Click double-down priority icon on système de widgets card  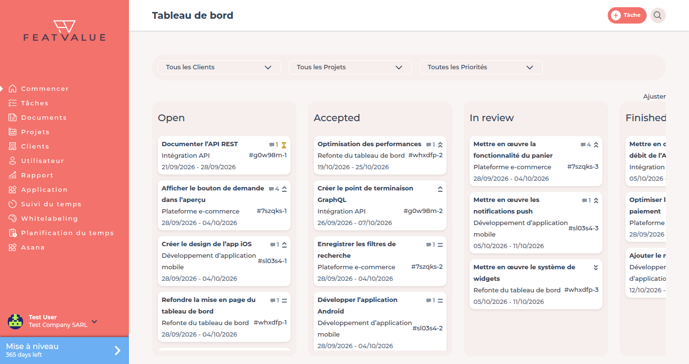[x=596, y=267]
